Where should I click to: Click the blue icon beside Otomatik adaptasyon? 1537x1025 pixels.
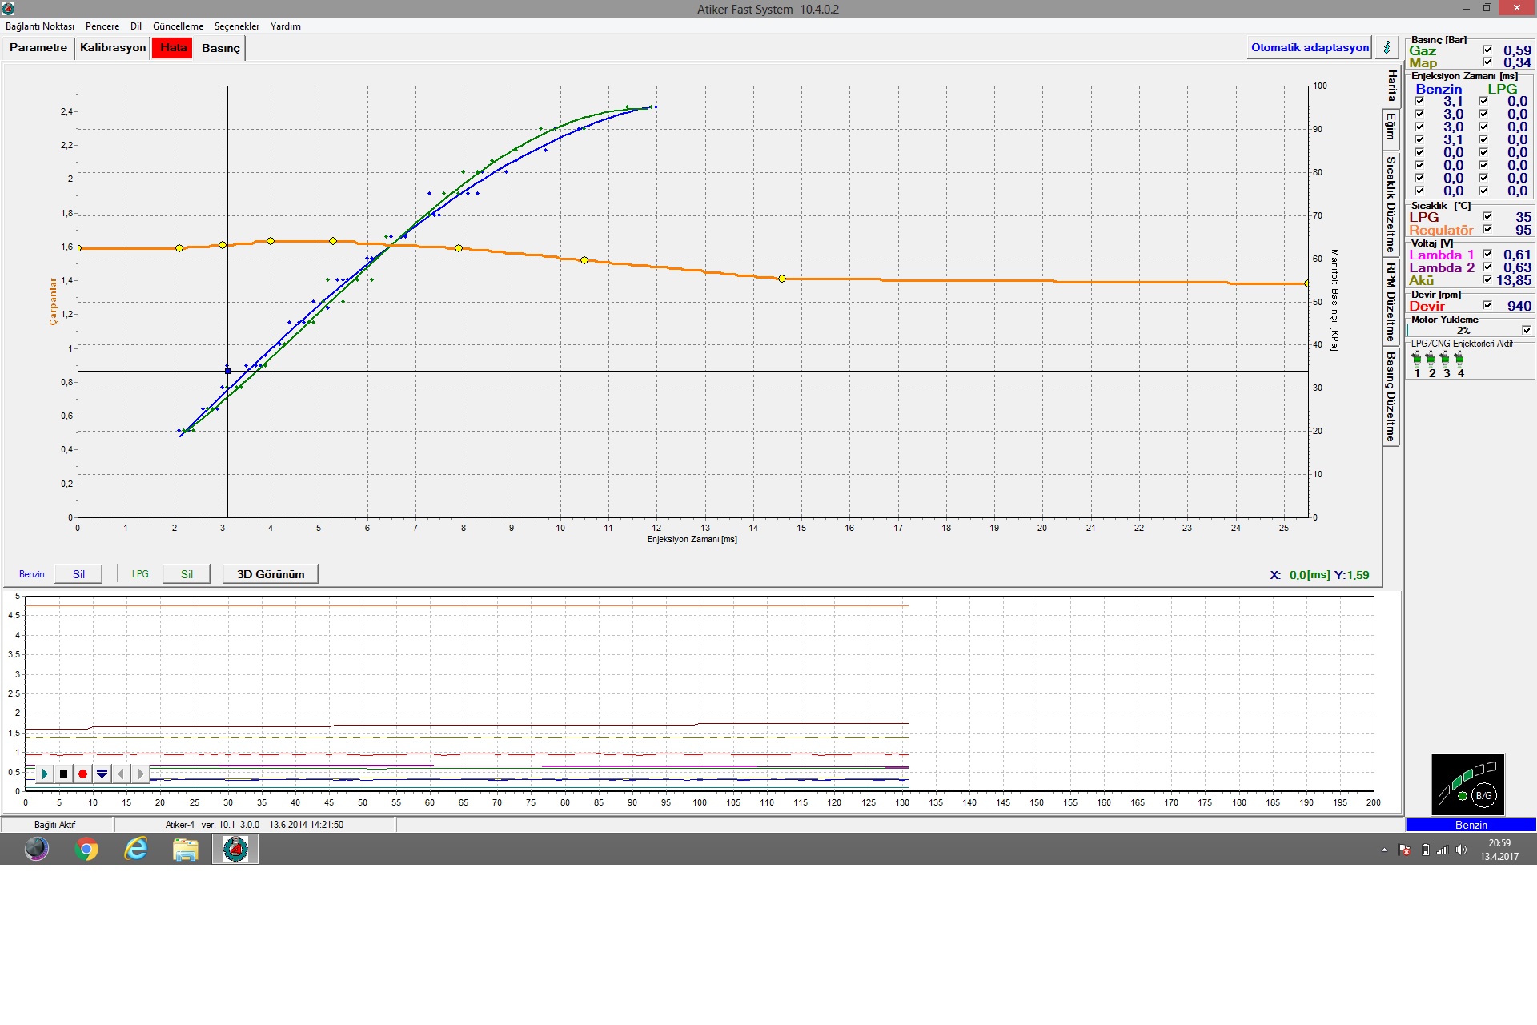pos(1387,47)
